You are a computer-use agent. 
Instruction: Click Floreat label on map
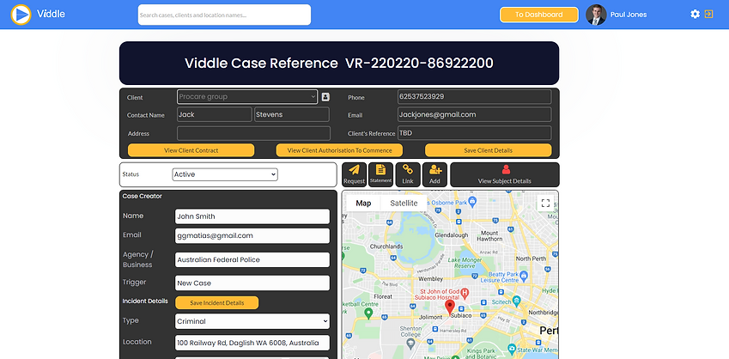click(x=383, y=296)
